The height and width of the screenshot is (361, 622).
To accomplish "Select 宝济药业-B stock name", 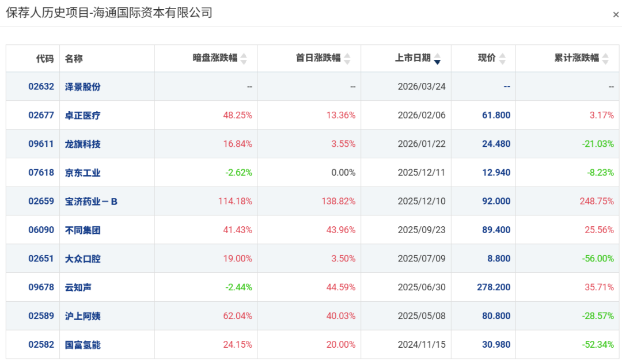I will (91, 202).
